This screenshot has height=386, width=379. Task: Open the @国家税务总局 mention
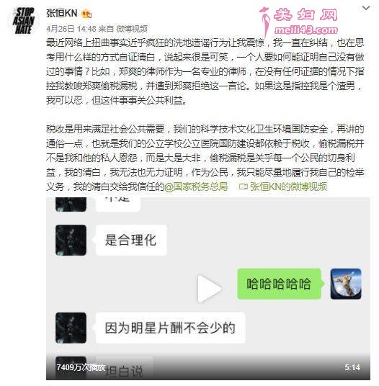(x=196, y=187)
